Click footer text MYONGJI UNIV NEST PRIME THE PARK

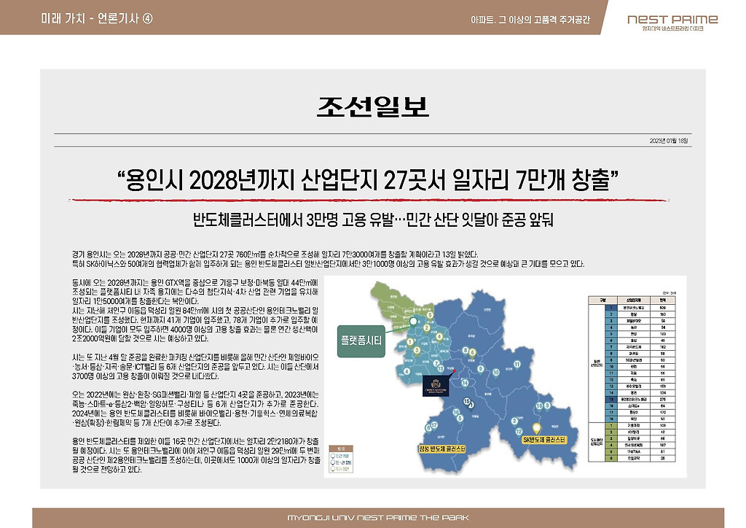(x=378, y=518)
